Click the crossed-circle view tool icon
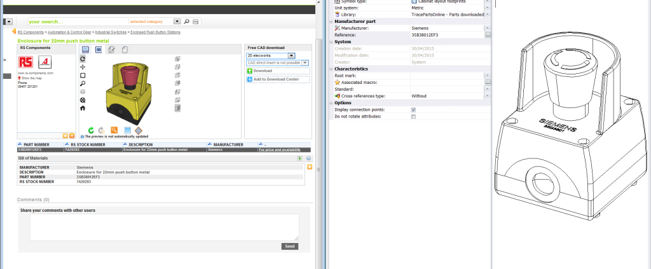 tap(83, 100)
